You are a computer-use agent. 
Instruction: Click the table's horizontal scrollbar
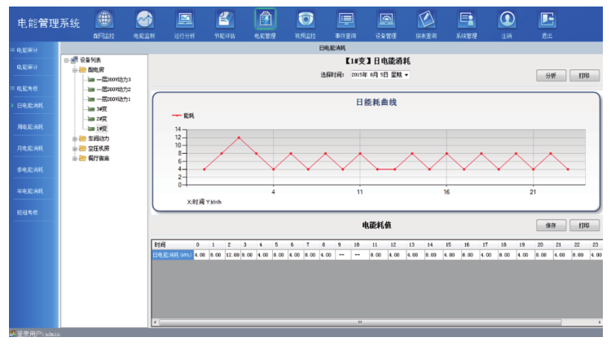point(358,322)
